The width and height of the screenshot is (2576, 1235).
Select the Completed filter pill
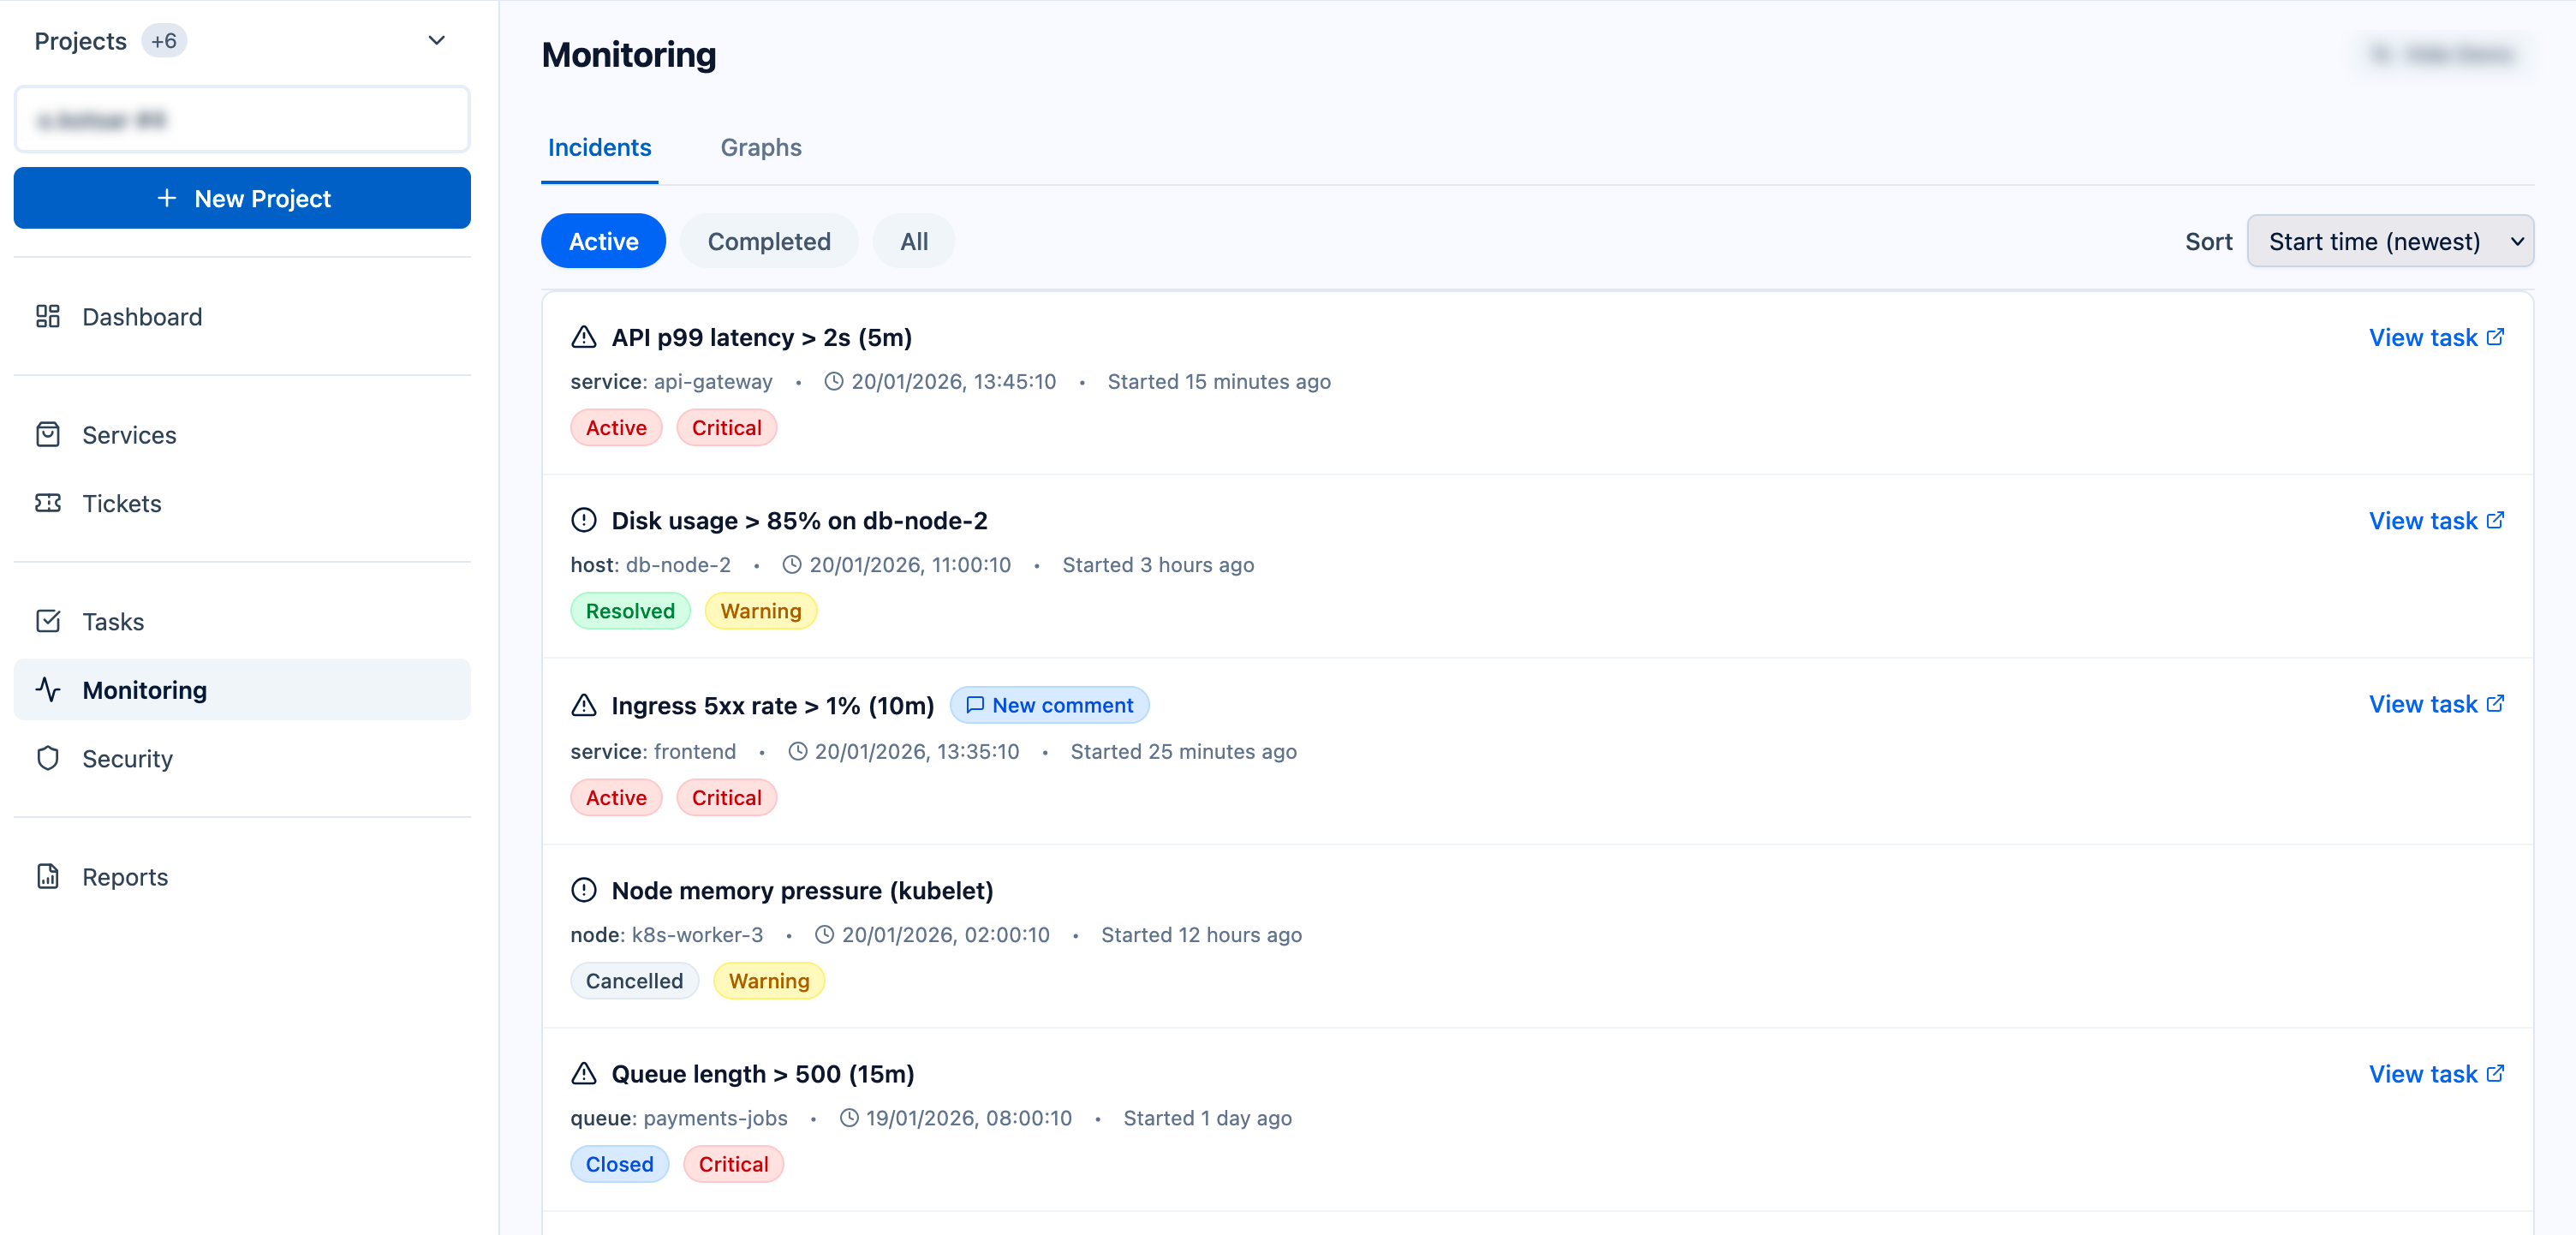pyautogui.click(x=768, y=241)
